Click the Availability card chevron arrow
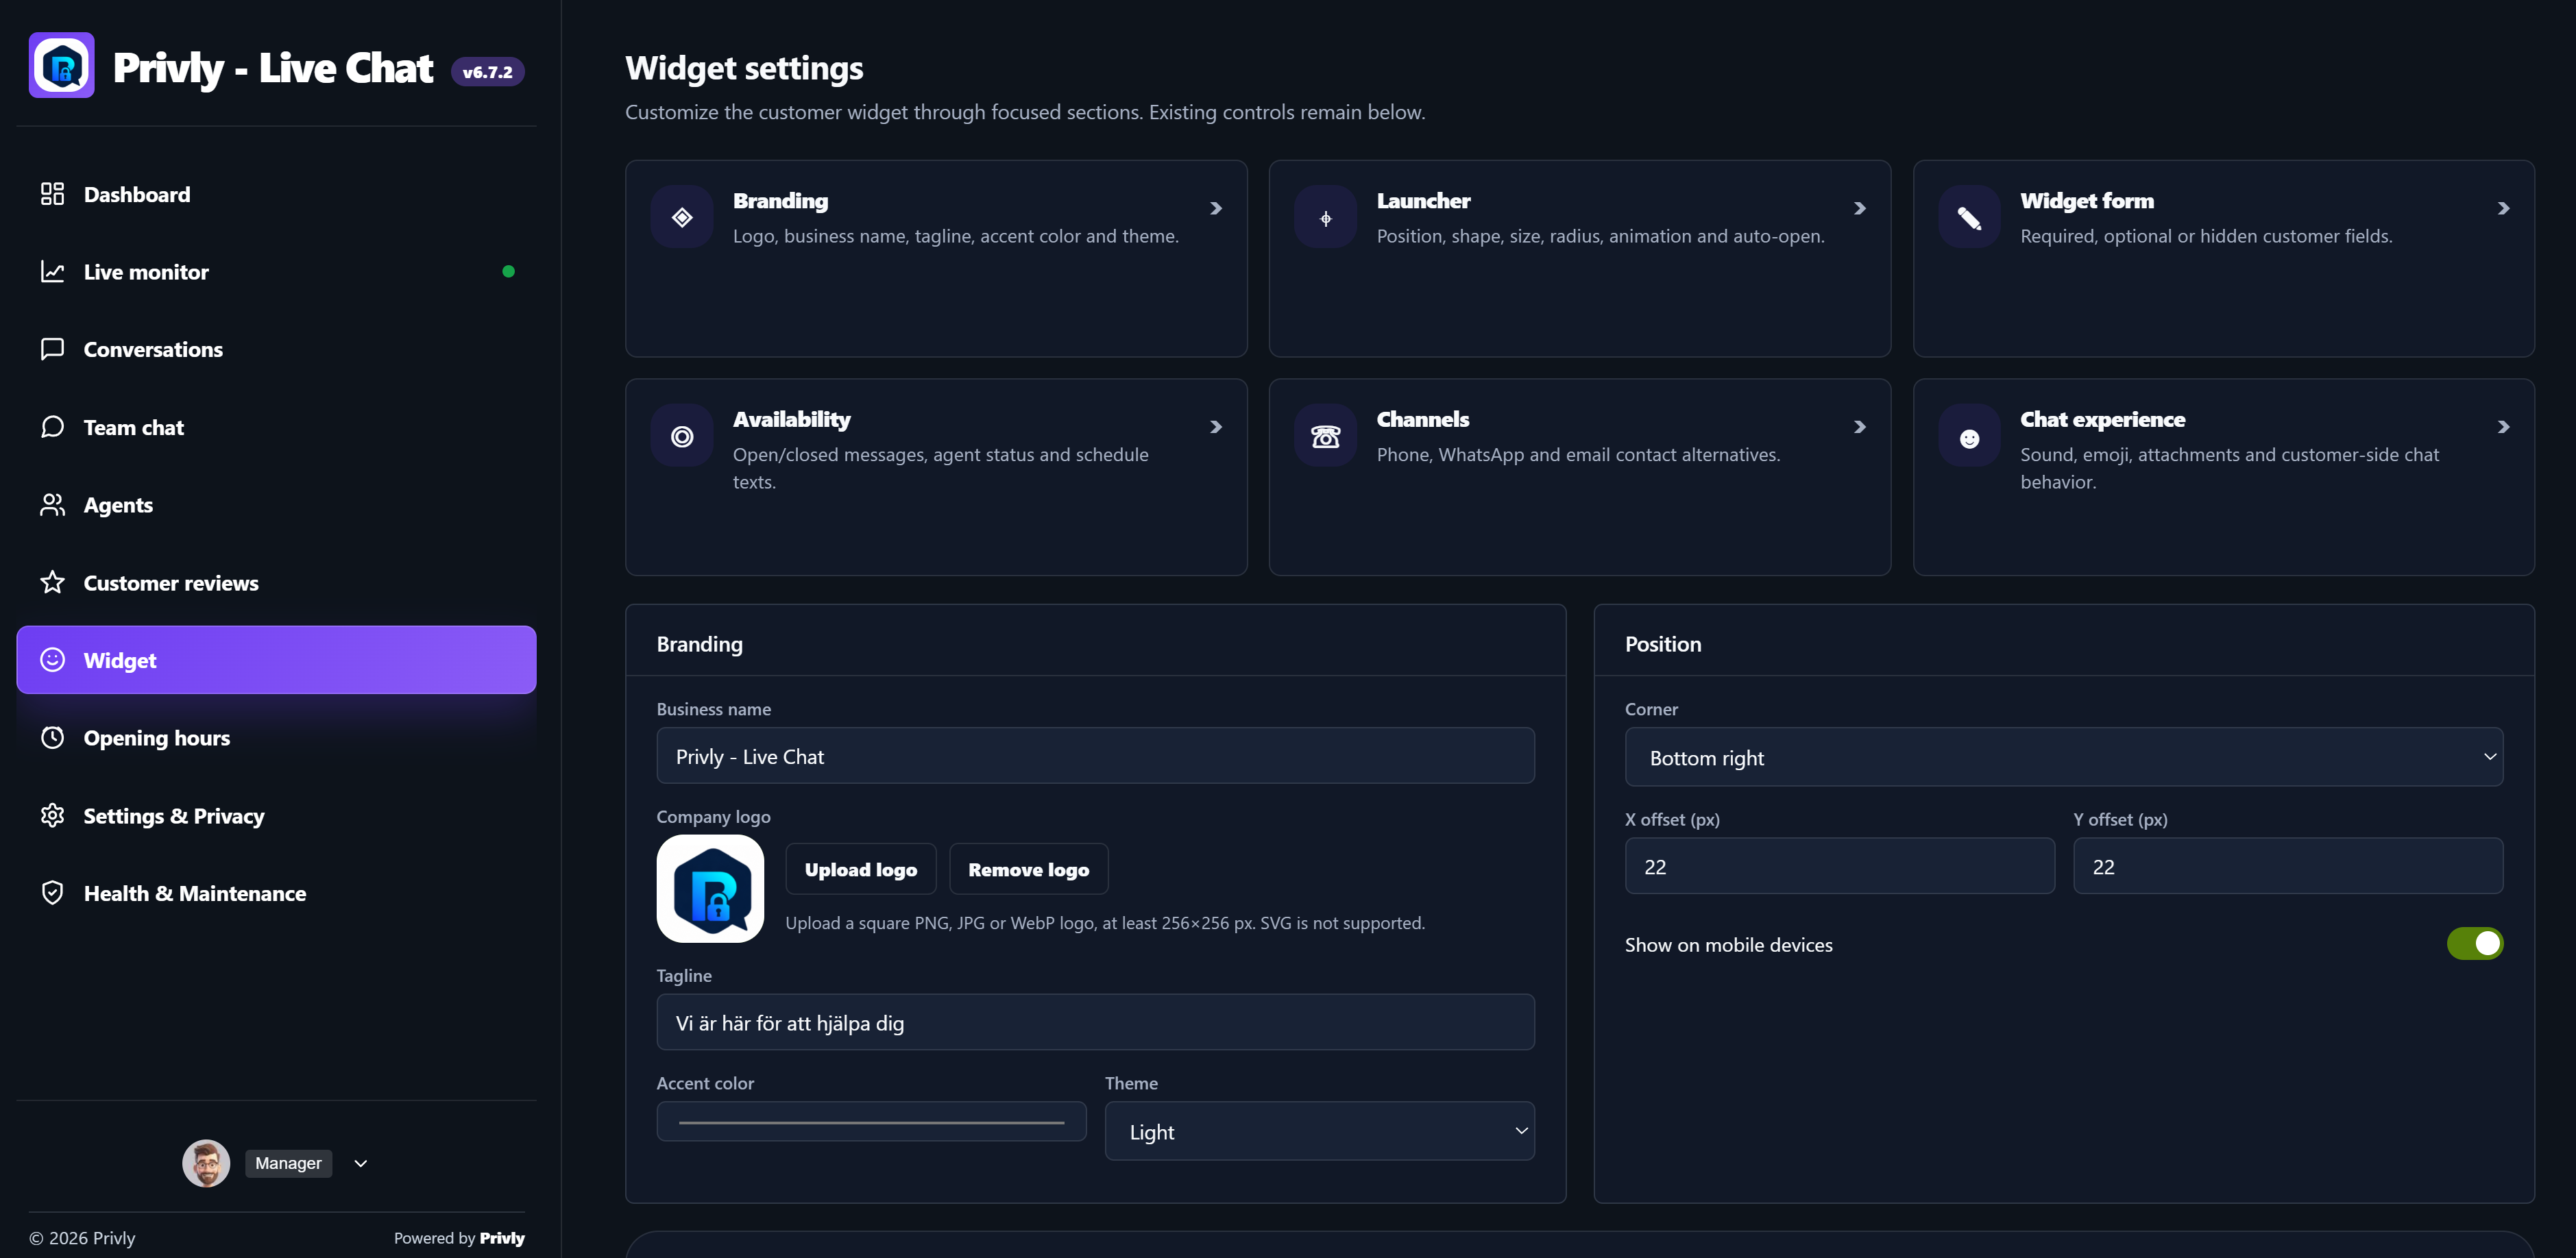 pyautogui.click(x=1216, y=427)
